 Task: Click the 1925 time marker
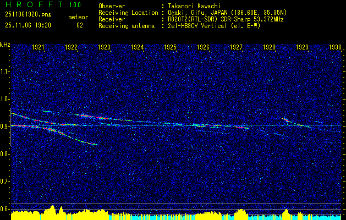[x=170, y=47]
